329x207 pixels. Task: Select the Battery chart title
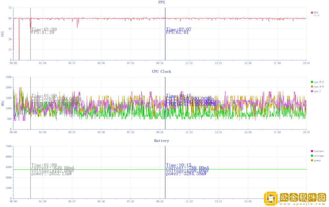click(162, 141)
